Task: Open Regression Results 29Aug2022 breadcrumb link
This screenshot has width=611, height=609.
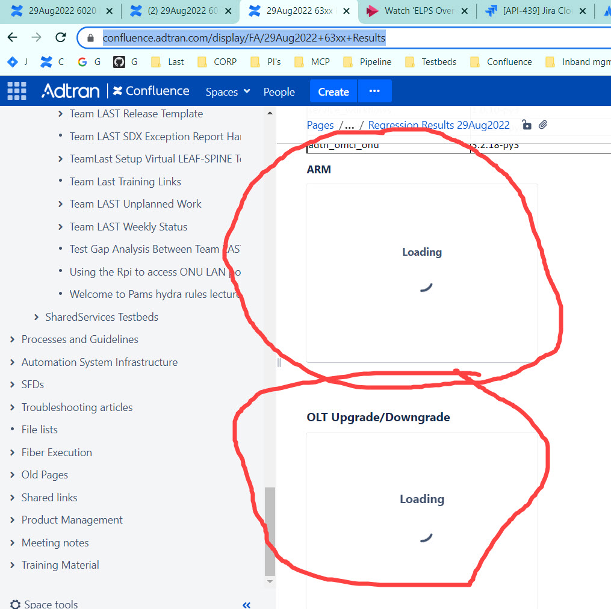Action: coord(439,125)
